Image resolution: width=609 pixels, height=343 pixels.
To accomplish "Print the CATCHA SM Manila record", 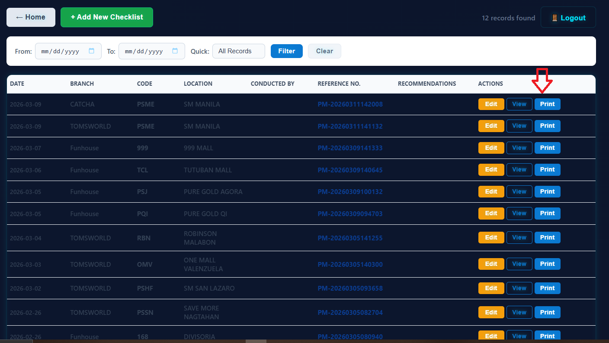I will click(x=547, y=104).
